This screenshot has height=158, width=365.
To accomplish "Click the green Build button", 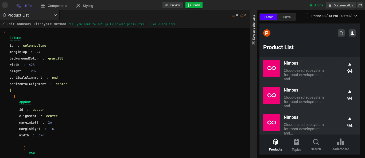I will pyautogui.click(x=194, y=5).
